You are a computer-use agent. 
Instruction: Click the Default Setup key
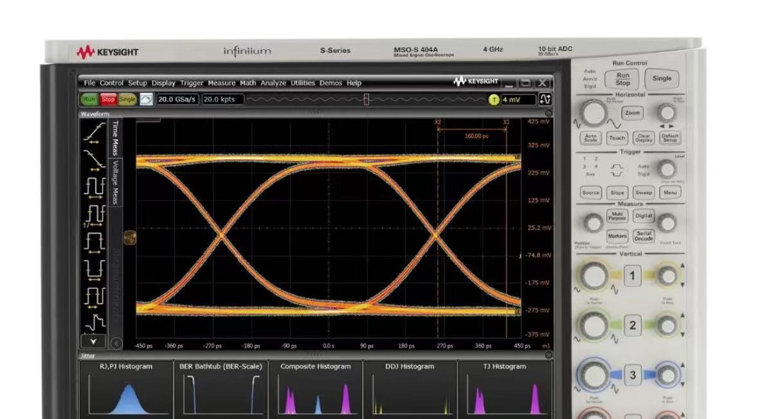pyautogui.click(x=669, y=138)
